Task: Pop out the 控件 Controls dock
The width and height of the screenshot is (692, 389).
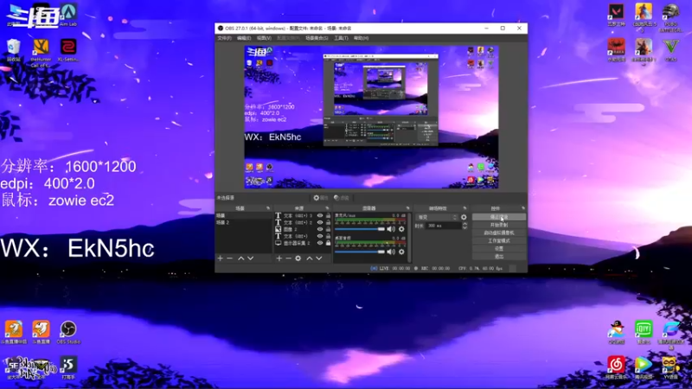Action: click(x=523, y=208)
